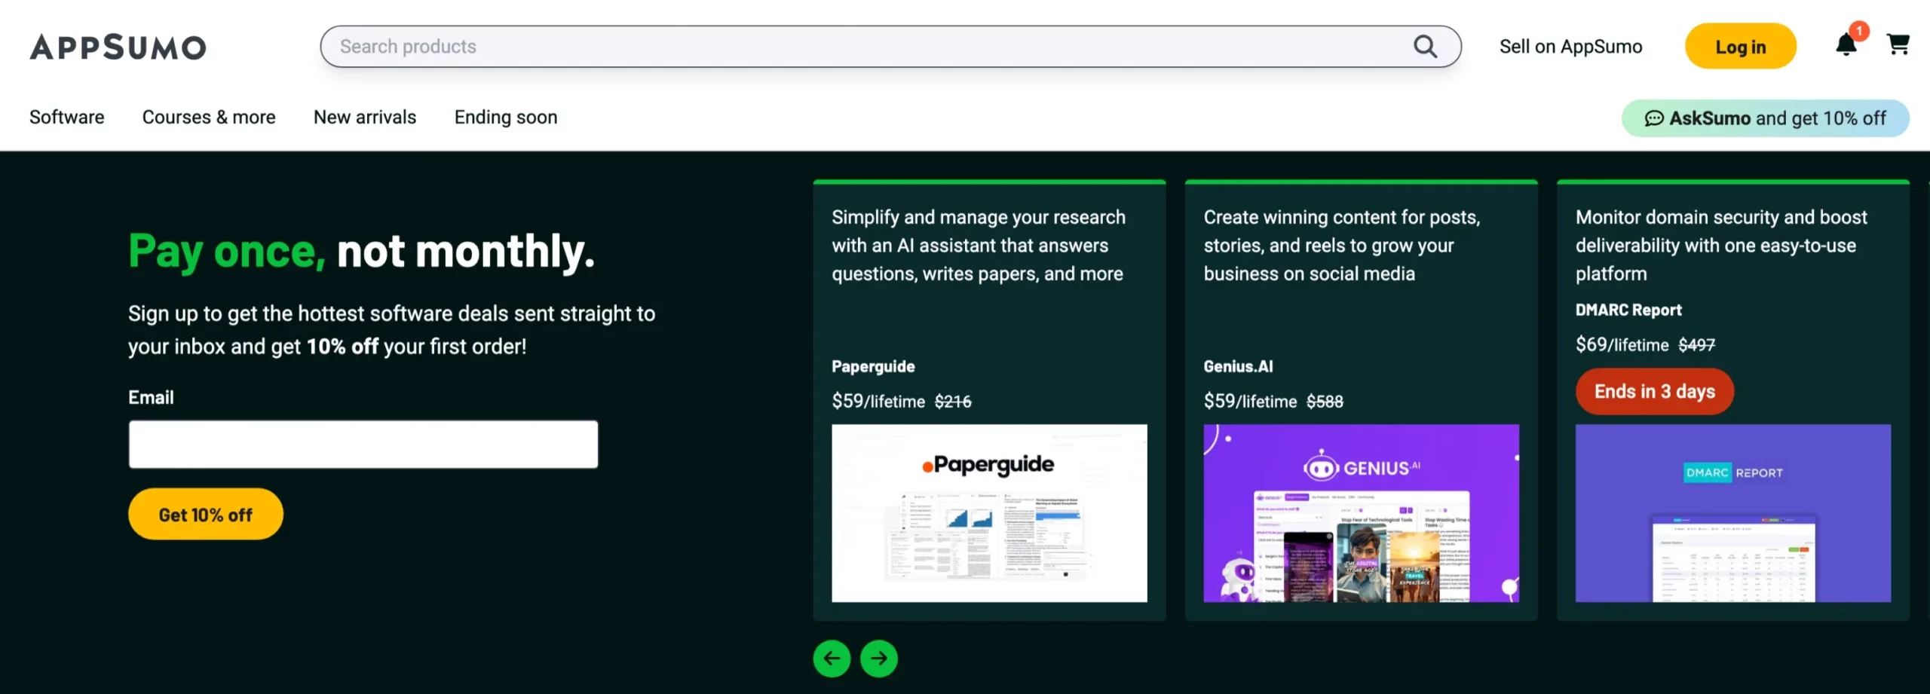Show previous deals with left arrow
1930x694 pixels.
832,659
